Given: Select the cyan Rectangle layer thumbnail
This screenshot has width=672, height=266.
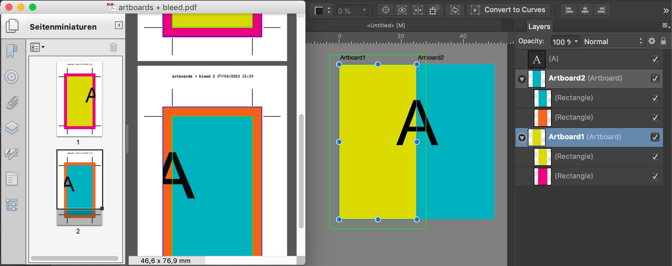Looking at the screenshot, I should [542, 98].
